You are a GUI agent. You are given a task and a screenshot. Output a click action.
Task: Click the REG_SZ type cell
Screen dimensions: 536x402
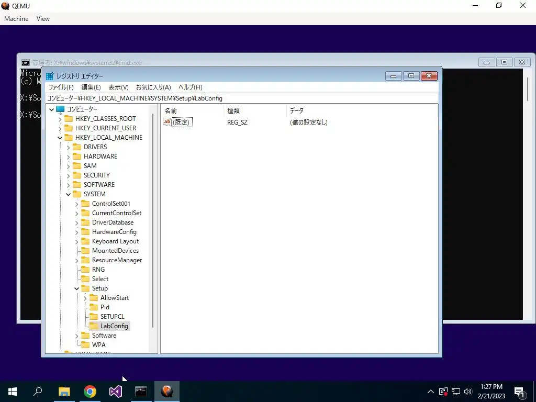(x=237, y=122)
